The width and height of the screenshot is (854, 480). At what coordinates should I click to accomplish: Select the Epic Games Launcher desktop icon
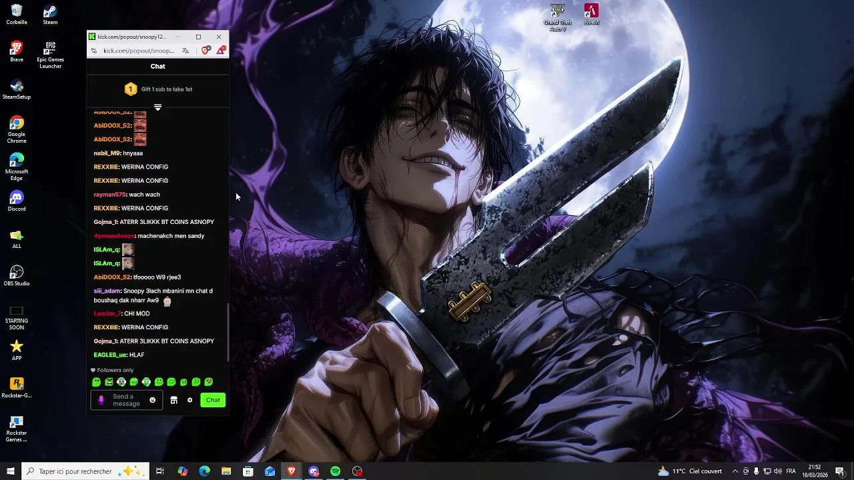tap(50, 55)
